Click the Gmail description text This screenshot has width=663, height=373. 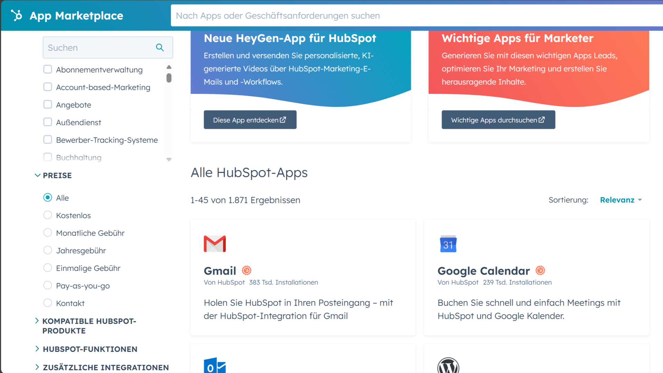[x=298, y=309]
